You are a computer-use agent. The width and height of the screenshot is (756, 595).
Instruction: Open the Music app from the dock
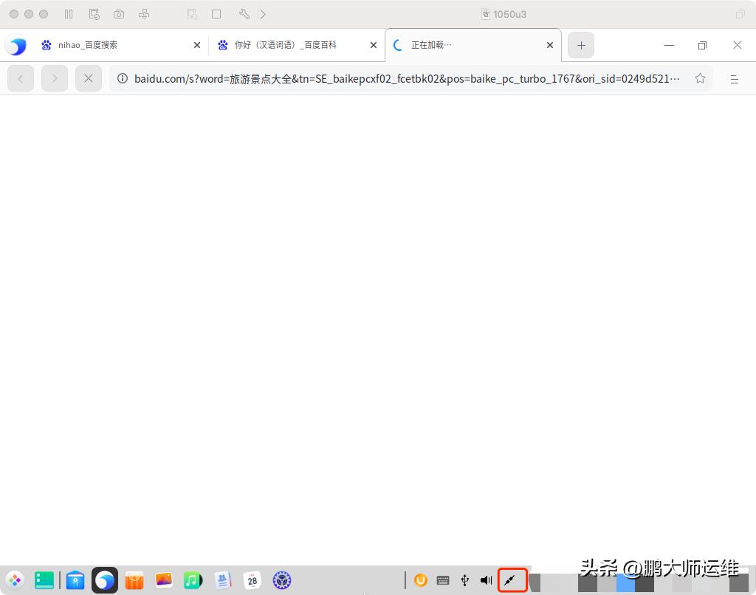pos(193,580)
